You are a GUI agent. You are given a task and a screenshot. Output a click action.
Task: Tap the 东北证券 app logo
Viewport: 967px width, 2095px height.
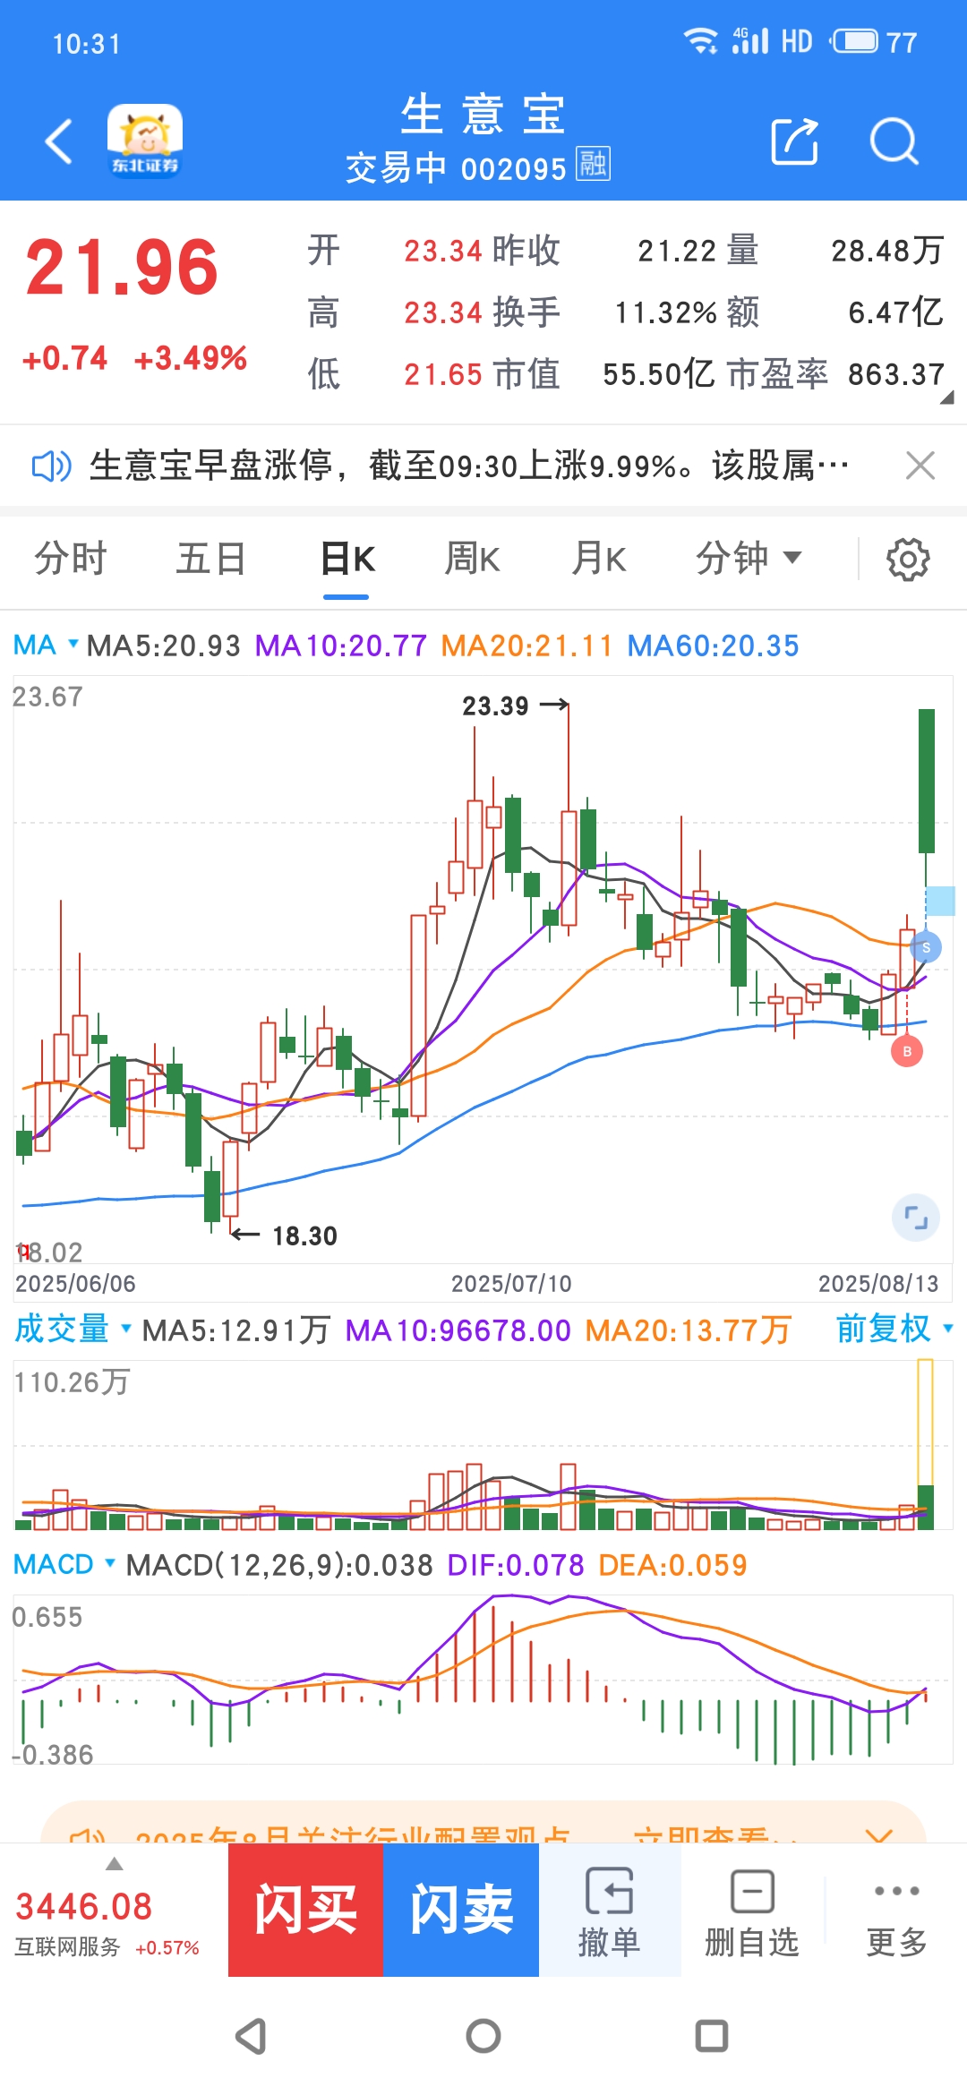pyautogui.click(x=145, y=141)
